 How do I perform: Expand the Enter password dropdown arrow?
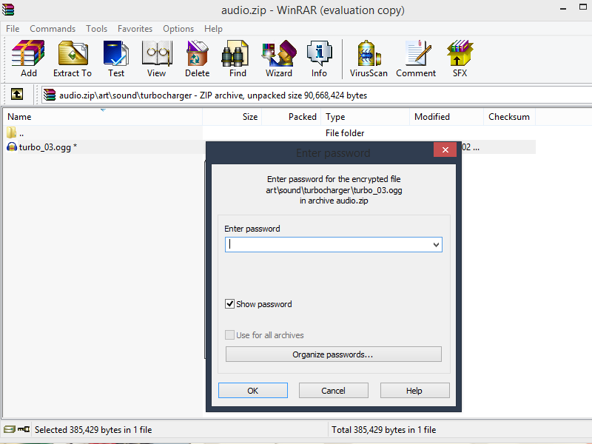tap(436, 245)
